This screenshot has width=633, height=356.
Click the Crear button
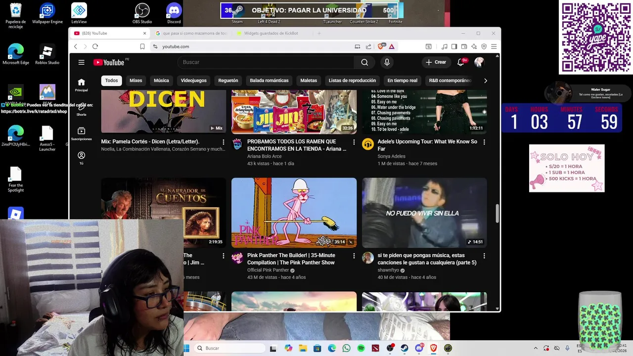(436, 62)
